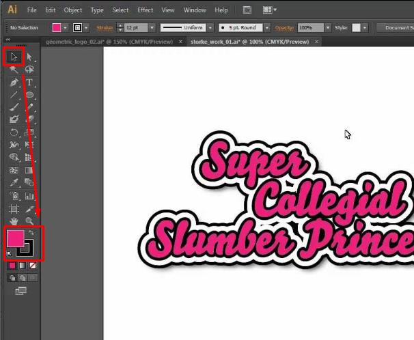Click the orange Stroke label link
This screenshot has width=414, height=340.
point(105,27)
